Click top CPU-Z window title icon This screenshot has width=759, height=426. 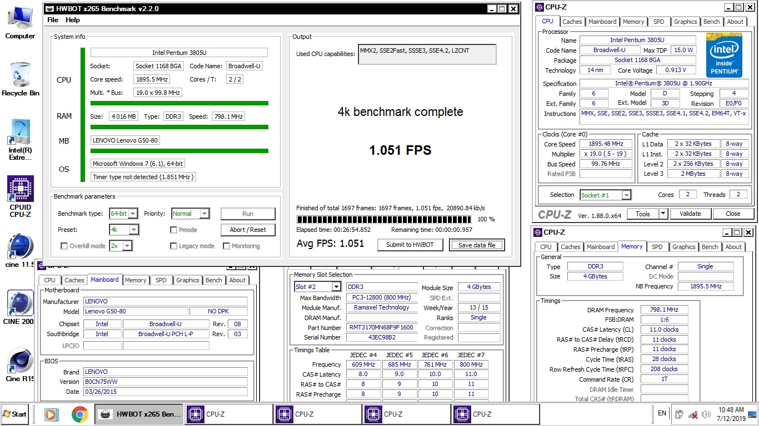[x=538, y=7]
